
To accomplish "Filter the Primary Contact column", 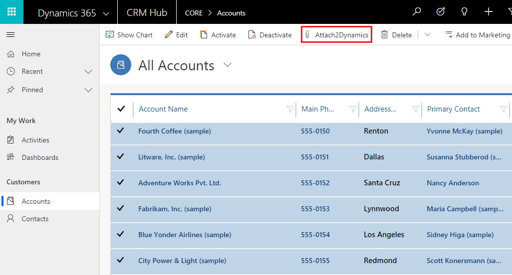I will 504,109.
